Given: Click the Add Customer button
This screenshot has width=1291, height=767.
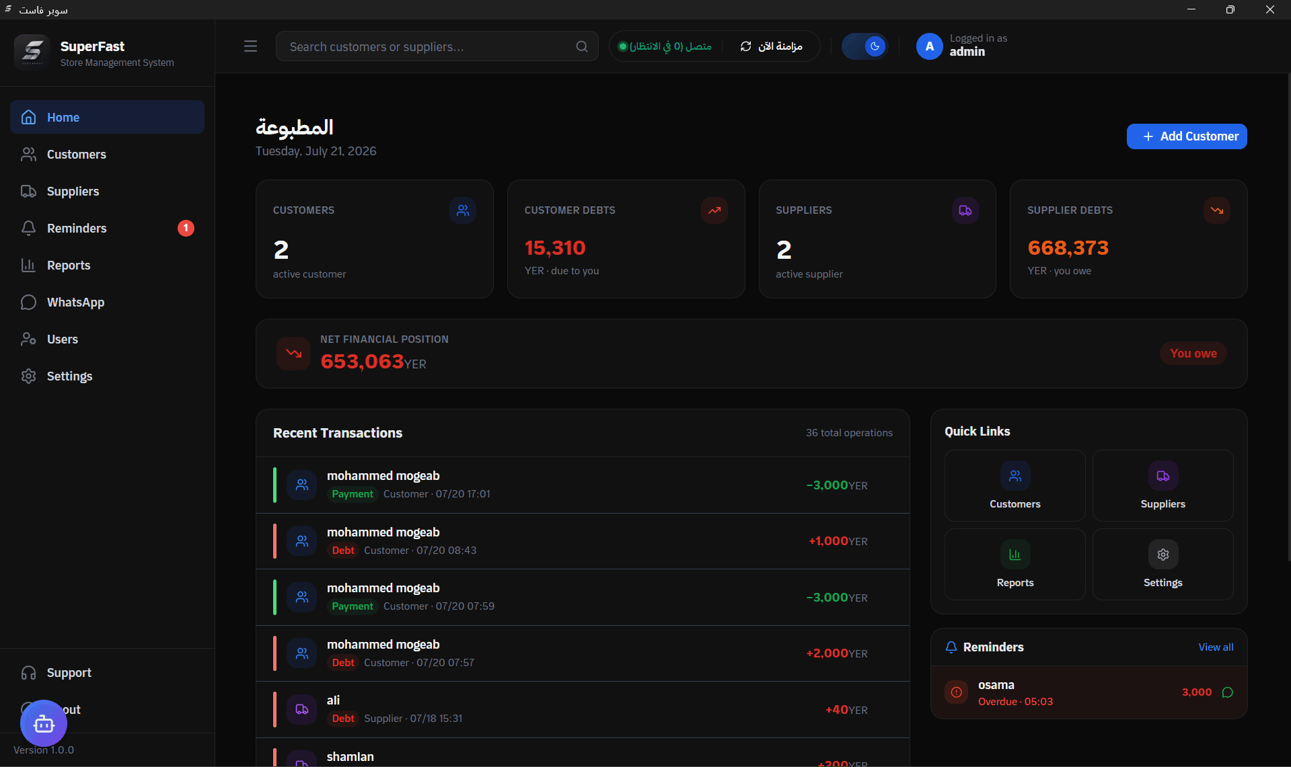Looking at the screenshot, I should (x=1187, y=136).
